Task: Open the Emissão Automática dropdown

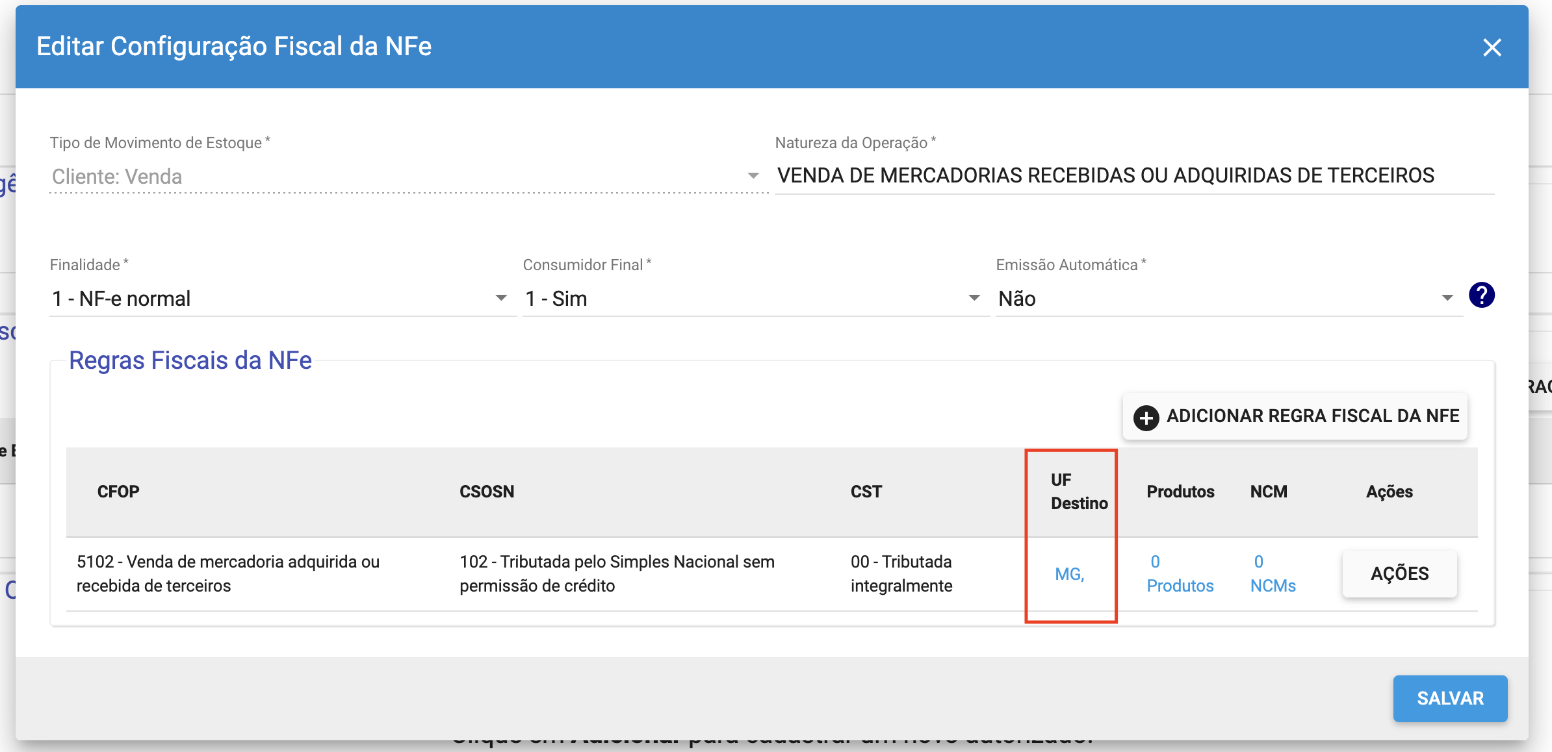Action: coord(1229,299)
